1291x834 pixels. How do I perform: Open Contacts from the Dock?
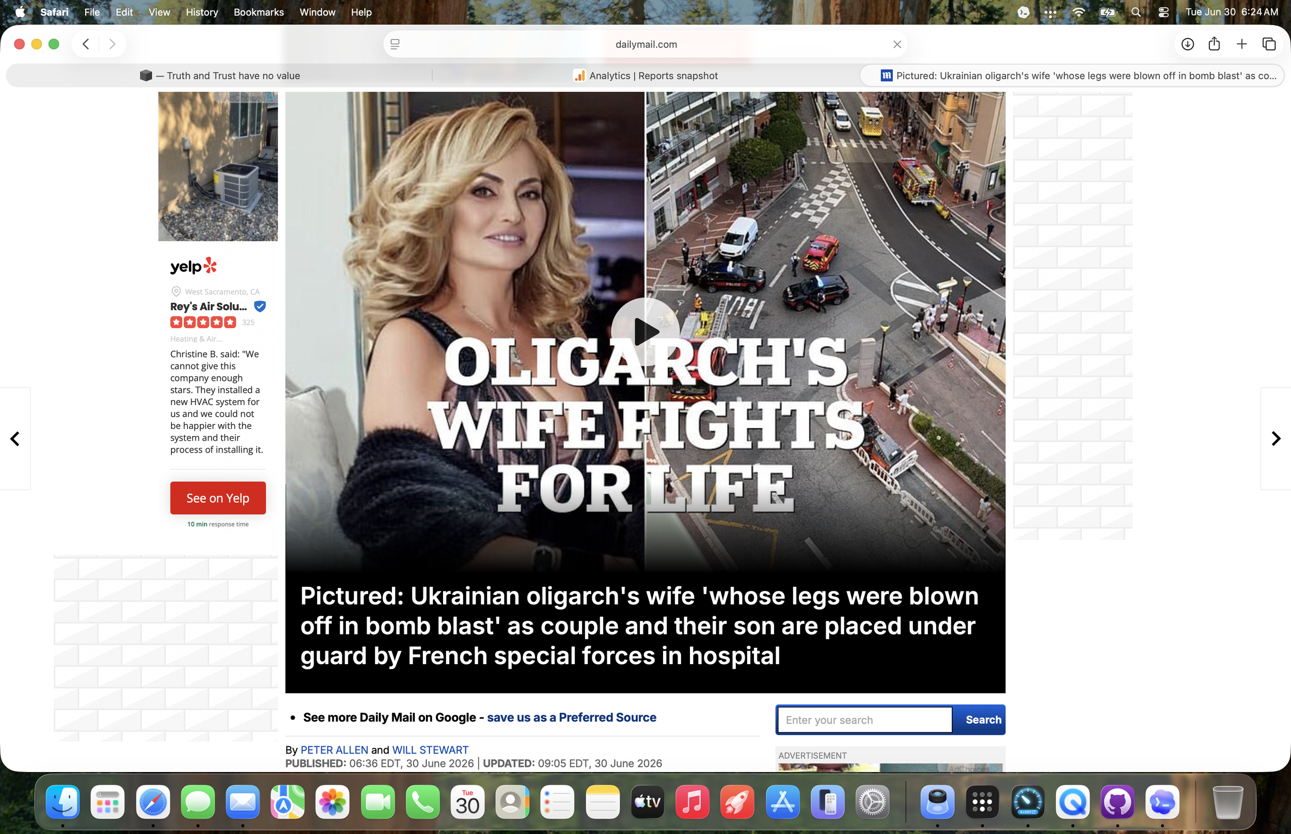click(x=512, y=802)
